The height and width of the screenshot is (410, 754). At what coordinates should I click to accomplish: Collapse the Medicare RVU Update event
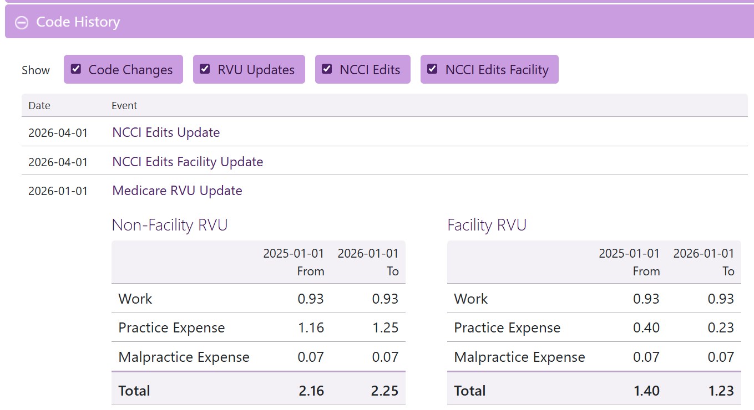[177, 191]
